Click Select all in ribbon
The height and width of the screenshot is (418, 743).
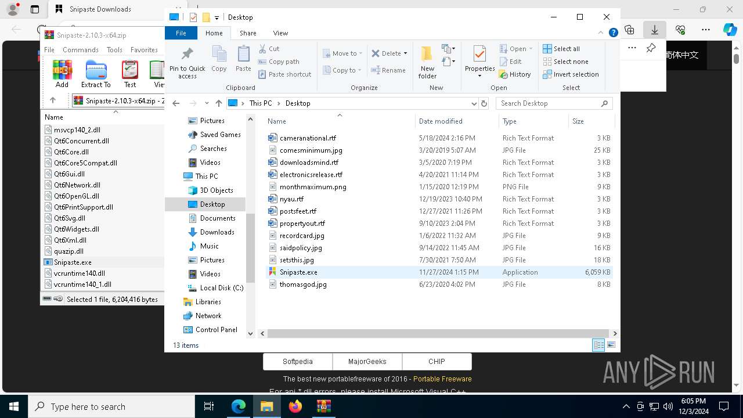pyautogui.click(x=561, y=49)
